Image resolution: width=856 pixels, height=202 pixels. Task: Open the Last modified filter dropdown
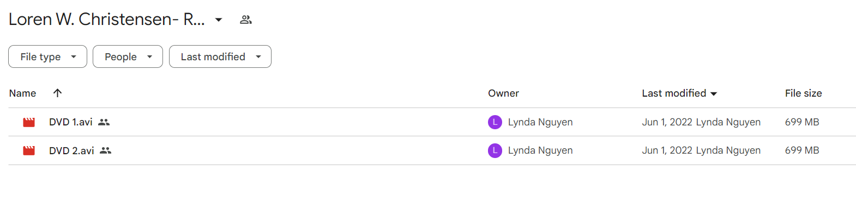(220, 56)
